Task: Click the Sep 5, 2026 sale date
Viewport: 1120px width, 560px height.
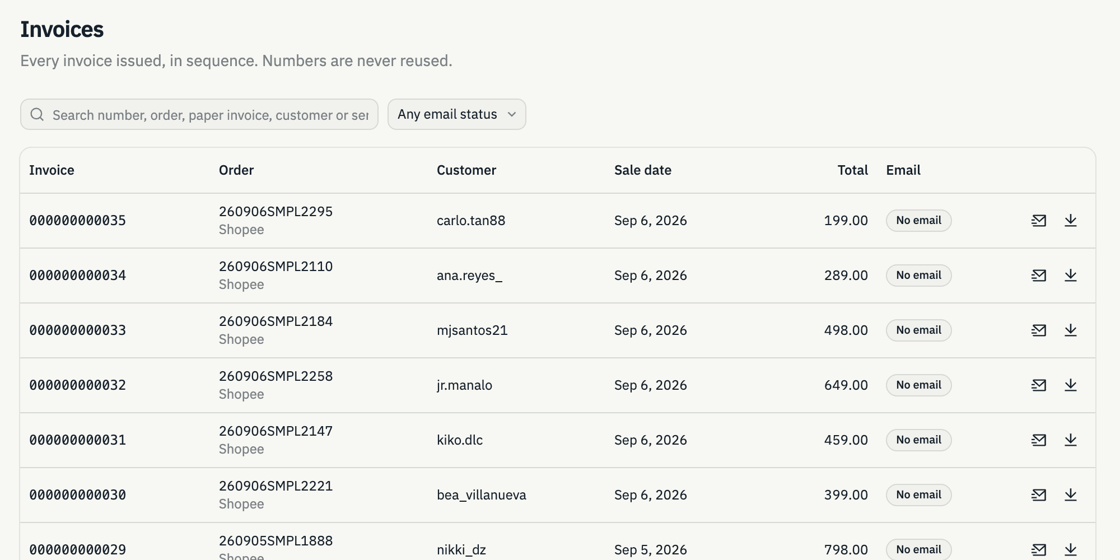Action: 651,550
